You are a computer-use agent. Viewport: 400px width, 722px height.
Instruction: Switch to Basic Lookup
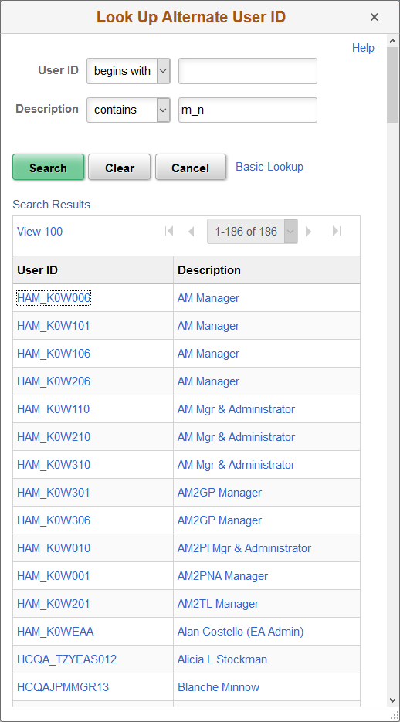click(269, 167)
